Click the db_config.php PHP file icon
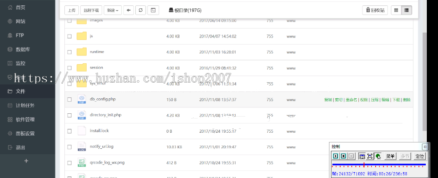 (82, 99)
